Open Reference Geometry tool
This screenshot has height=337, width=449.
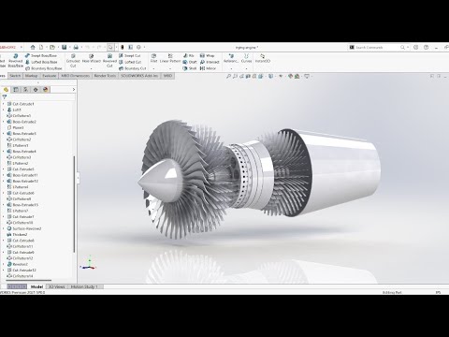coord(231,58)
